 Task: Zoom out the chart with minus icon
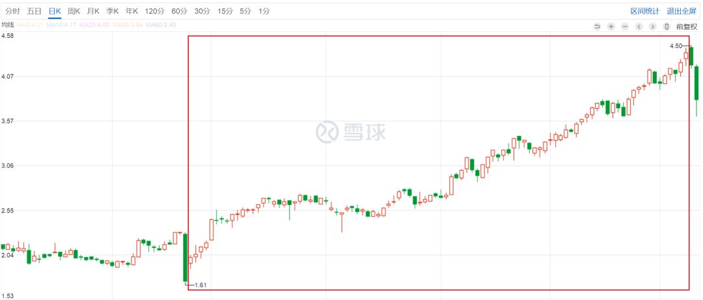click(x=625, y=27)
